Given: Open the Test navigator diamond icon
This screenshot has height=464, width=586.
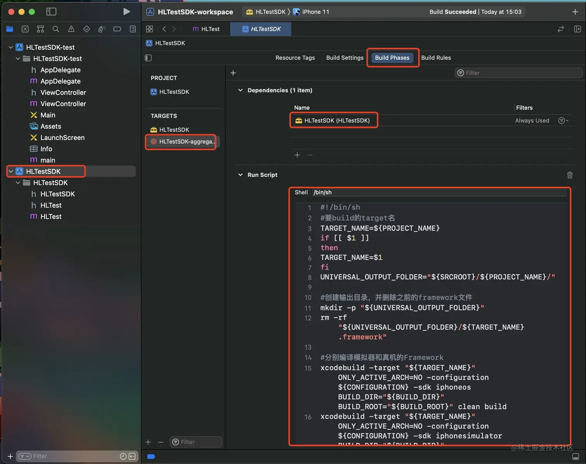Looking at the screenshot, I should (x=86, y=29).
